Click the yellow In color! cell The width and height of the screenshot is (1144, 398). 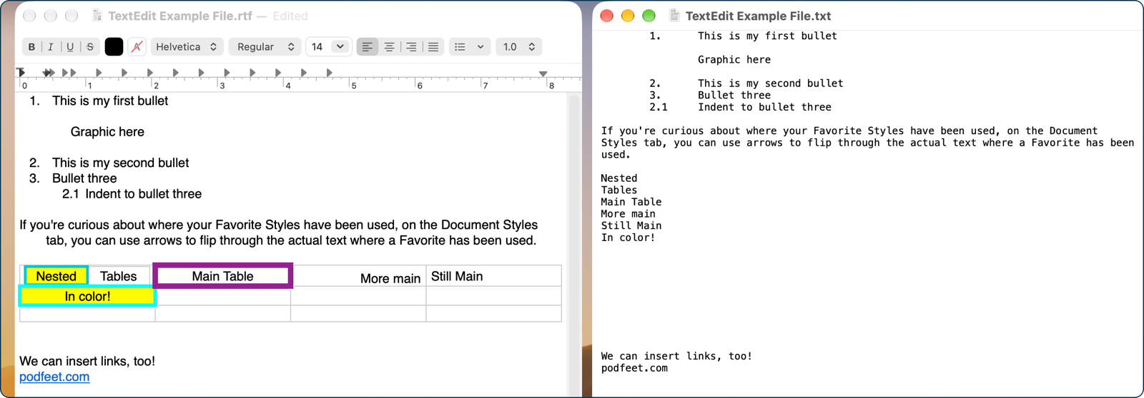(87, 296)
